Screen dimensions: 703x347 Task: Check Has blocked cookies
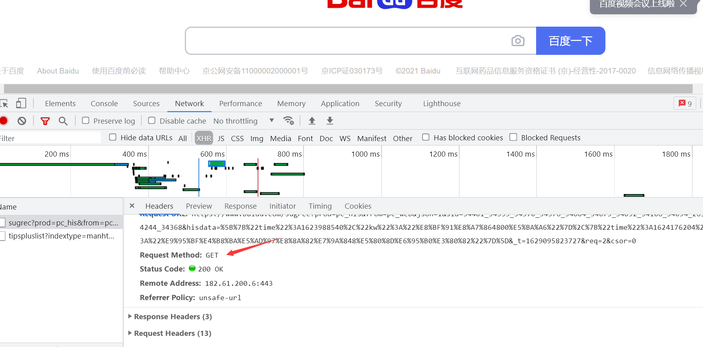pos(426,137)
